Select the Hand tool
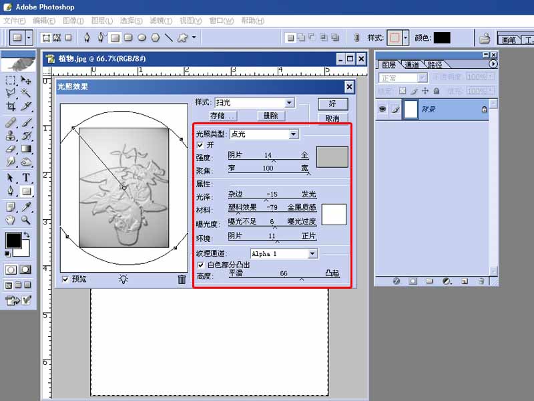The height and width of the screenshot is (401, 534). (9, 219)
